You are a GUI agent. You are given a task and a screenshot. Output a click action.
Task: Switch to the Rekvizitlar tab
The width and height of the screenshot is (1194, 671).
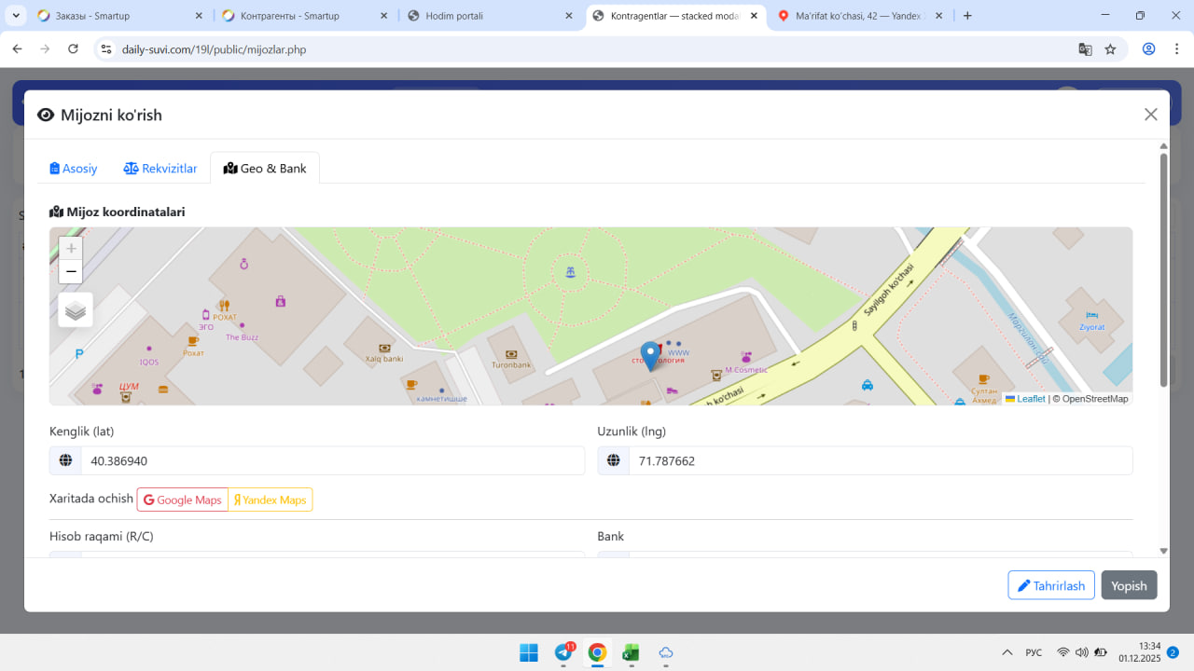[x=160, y=169]
